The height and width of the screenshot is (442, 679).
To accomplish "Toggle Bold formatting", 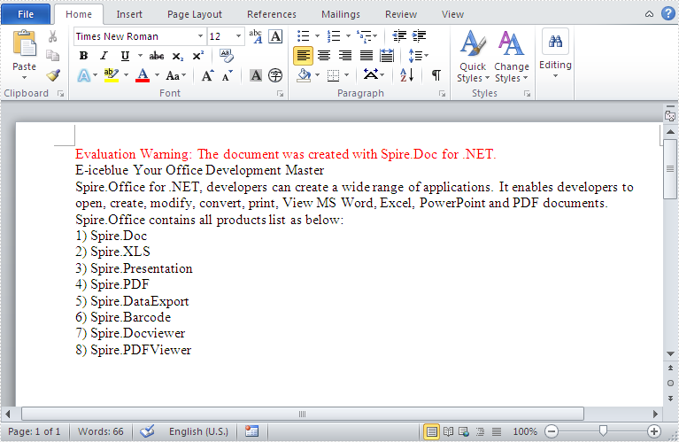I will (x=83, y=56).
